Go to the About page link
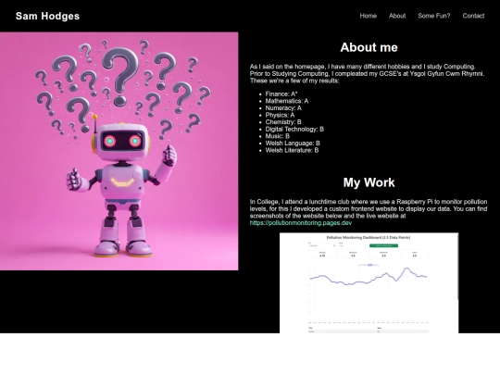Image resolution: width=500 pixels, height=375 pixels. tap(397, 16)
